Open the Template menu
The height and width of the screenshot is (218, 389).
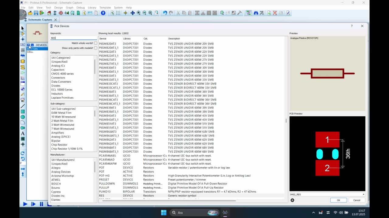[x=105, y=8]
